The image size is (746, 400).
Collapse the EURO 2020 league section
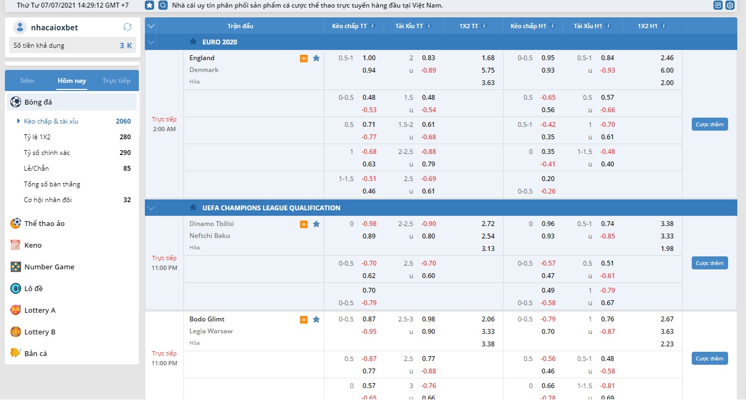point(151,42)
